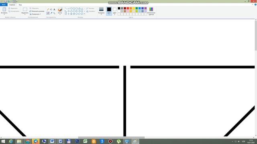
Task: Open Edit colors (Изменение цветов)
Action: (151, 11)
